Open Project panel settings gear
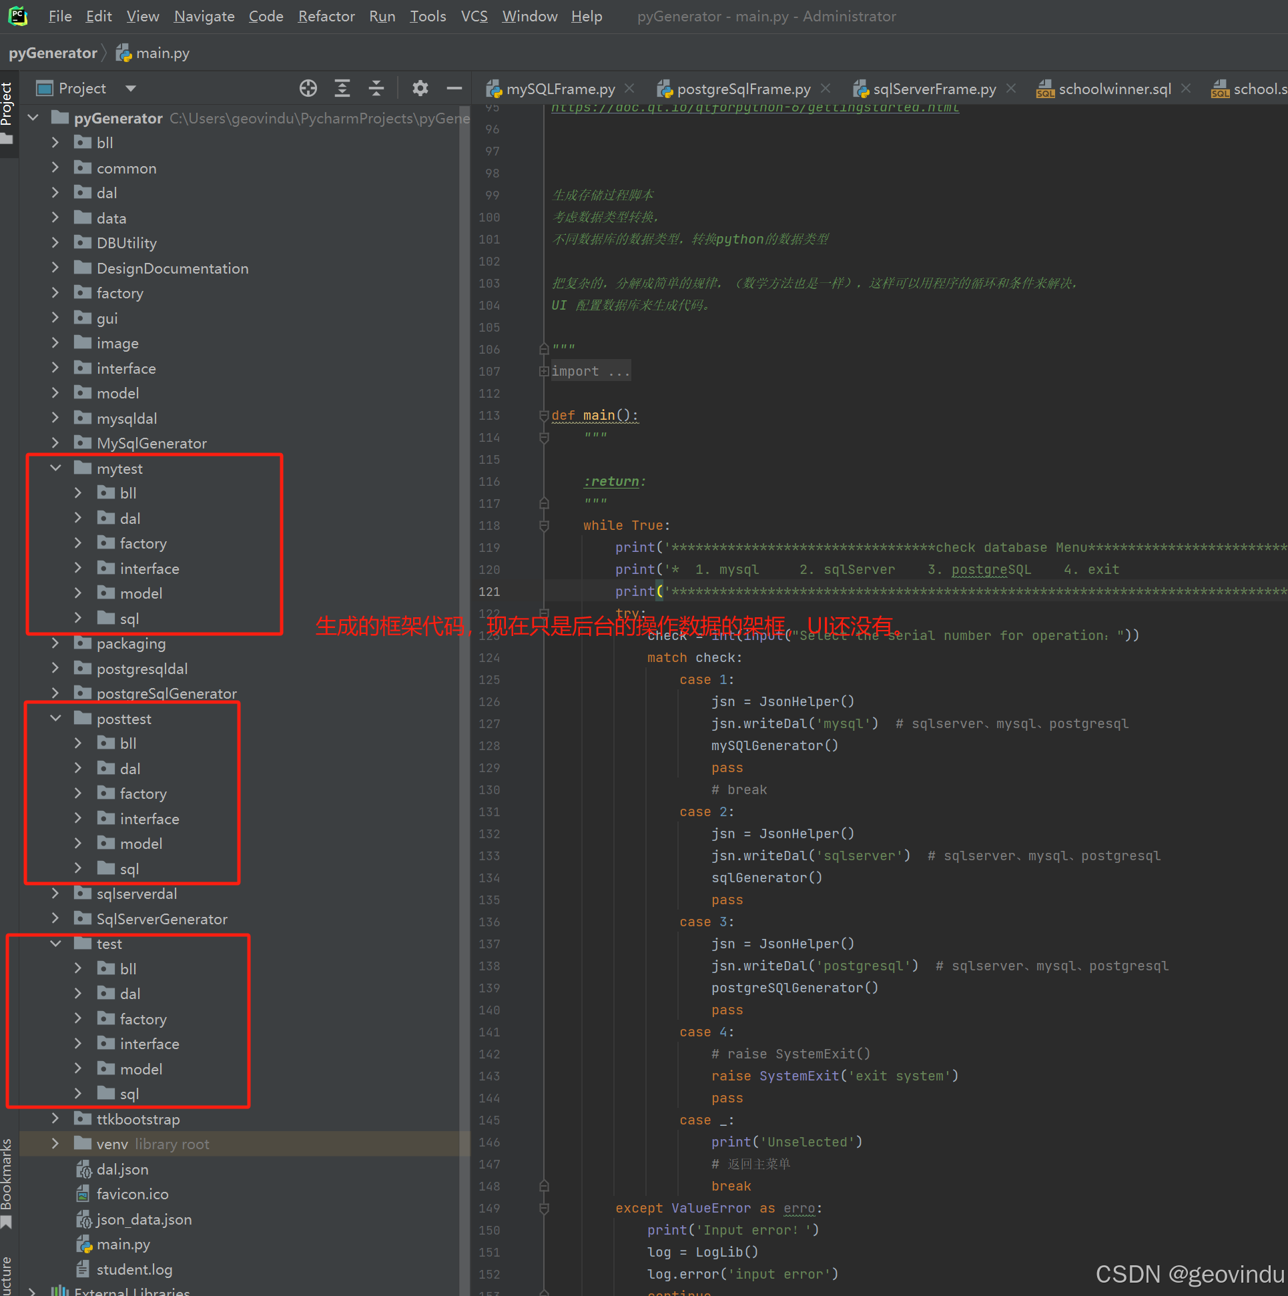 click(420, 88)
